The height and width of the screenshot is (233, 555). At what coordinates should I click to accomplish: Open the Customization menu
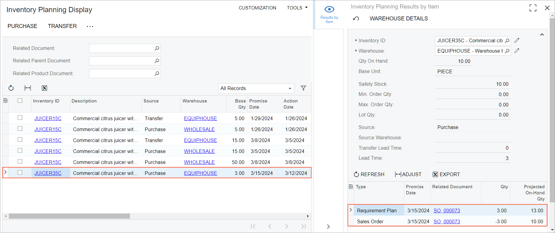coord(257,8)
